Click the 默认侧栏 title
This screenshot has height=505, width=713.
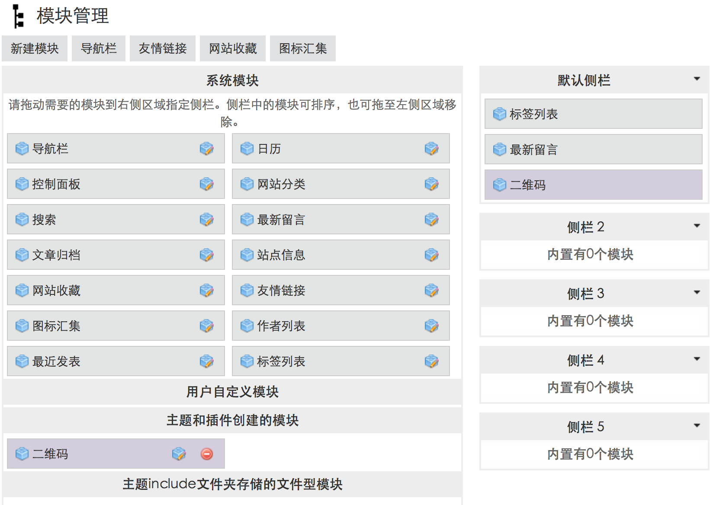point(584,80)
